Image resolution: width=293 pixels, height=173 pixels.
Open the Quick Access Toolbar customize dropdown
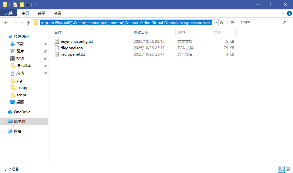click(27, 5)
